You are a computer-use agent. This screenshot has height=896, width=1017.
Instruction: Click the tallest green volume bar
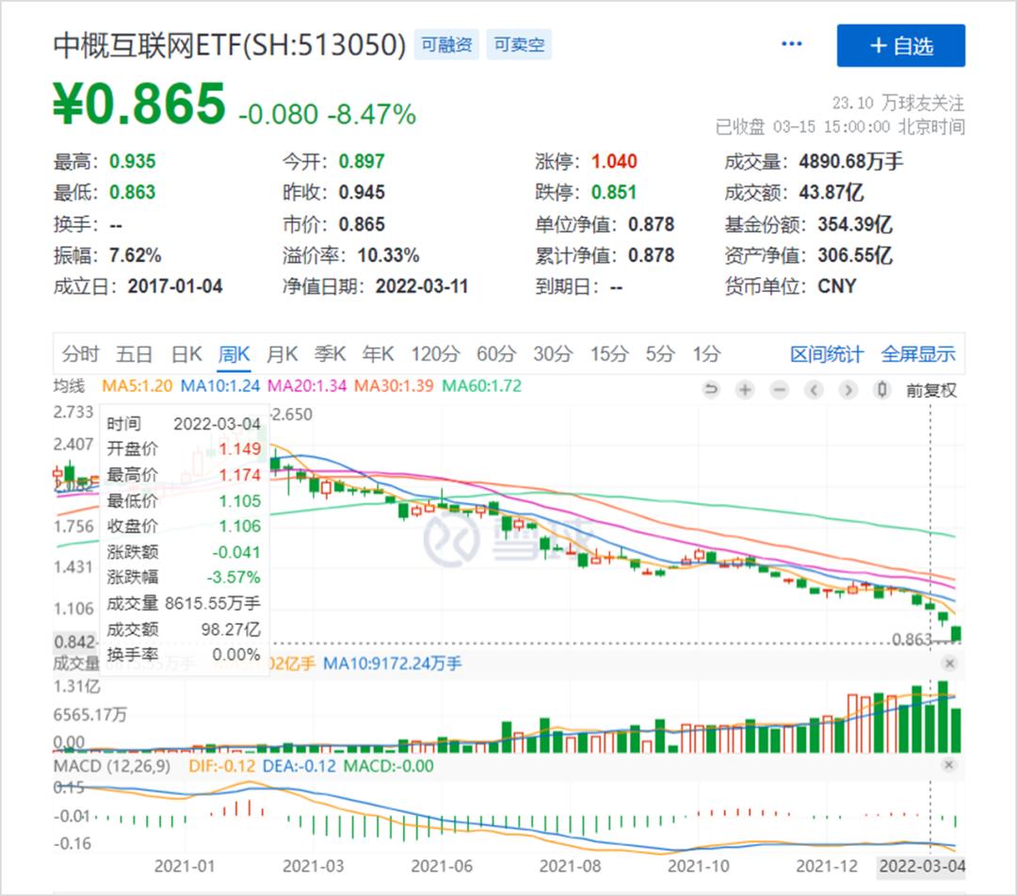tap(943, 717)
